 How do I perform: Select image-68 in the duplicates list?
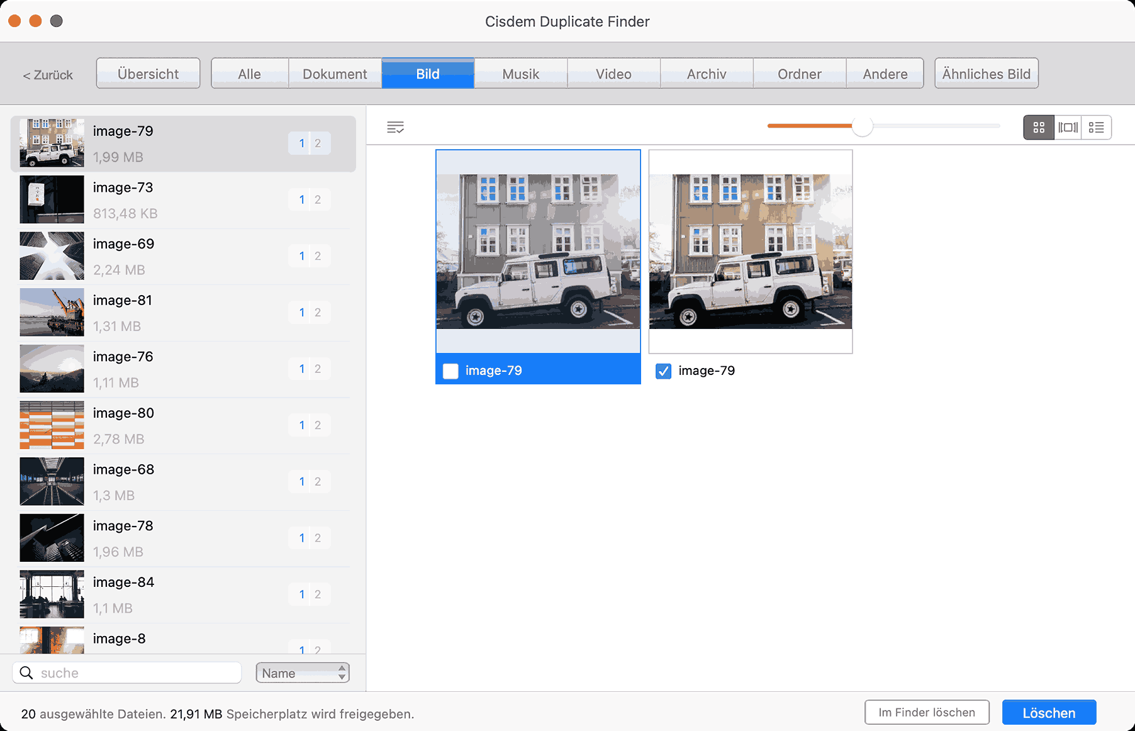(183, 482)
